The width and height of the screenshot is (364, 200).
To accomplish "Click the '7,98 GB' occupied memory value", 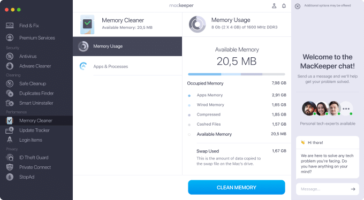I will 279,83.
